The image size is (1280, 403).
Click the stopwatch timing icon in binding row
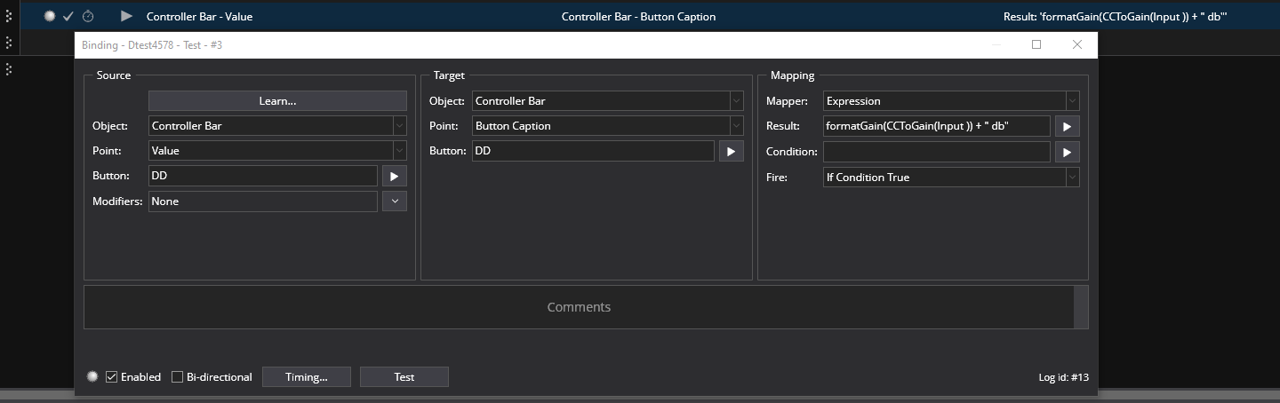pos(88,16)
